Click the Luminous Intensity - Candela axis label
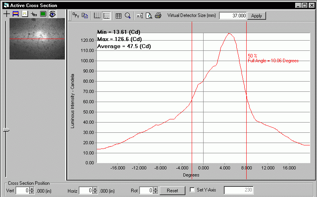The height and width of the screenshot is (197, 317). [72, 101]
